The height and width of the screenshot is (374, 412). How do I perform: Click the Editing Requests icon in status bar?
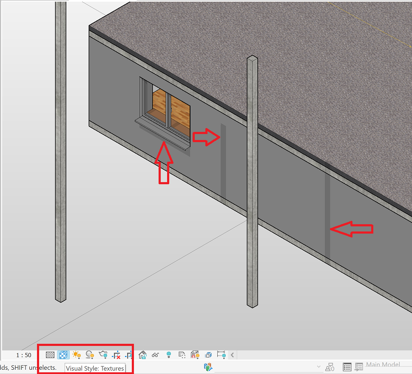click(x=330, y=366)
